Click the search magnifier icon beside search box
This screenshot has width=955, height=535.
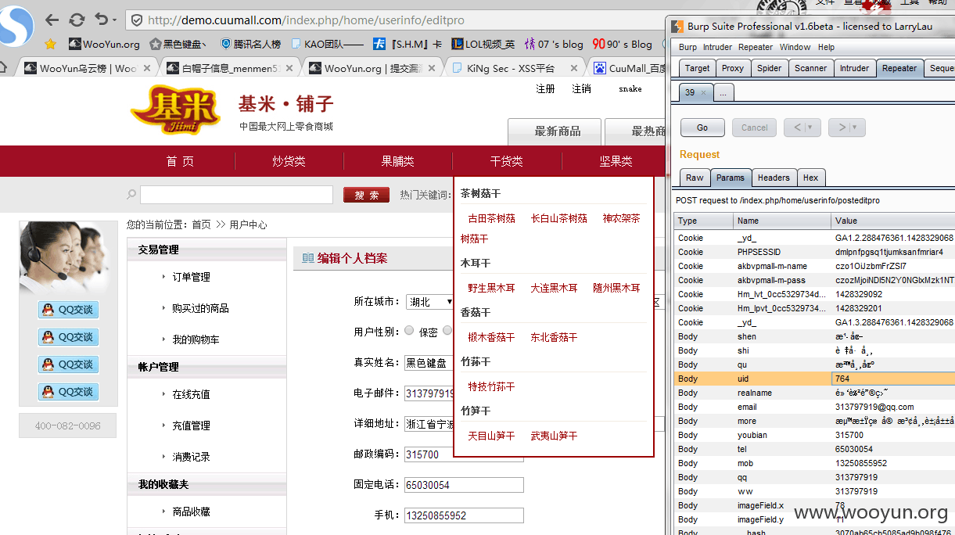(131, 194)
